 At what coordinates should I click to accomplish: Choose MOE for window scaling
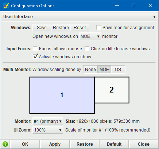(x=104, y=70)
